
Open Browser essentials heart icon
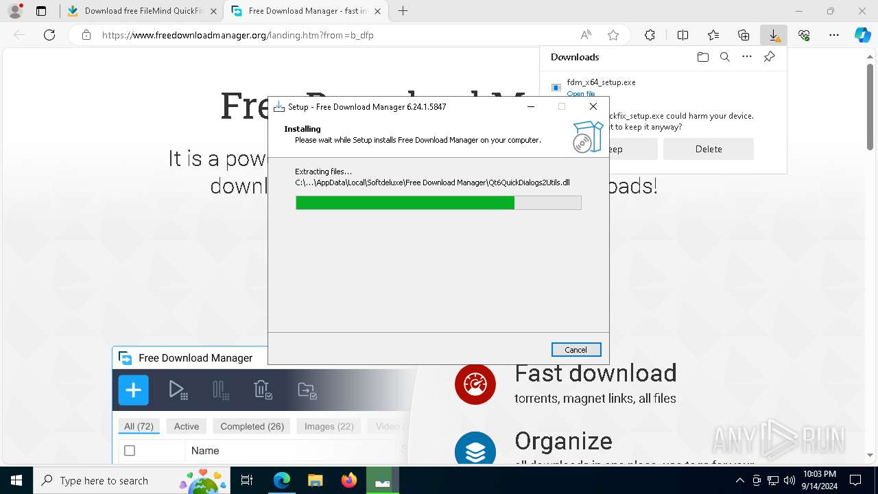point(804,35)
